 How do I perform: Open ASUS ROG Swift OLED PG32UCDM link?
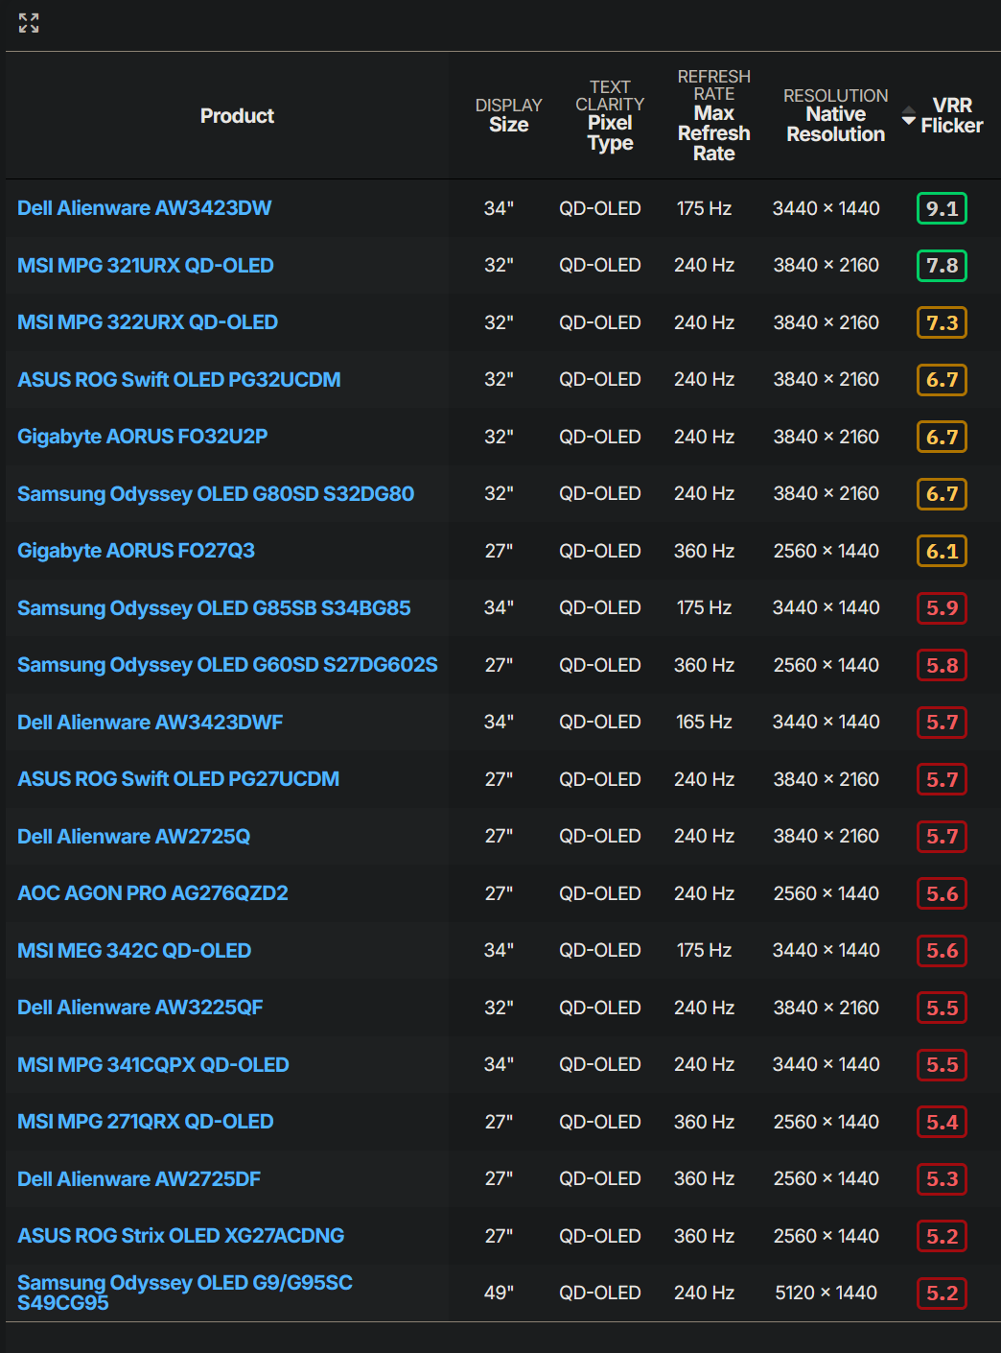pyautogui.click(x=179, y=380)
